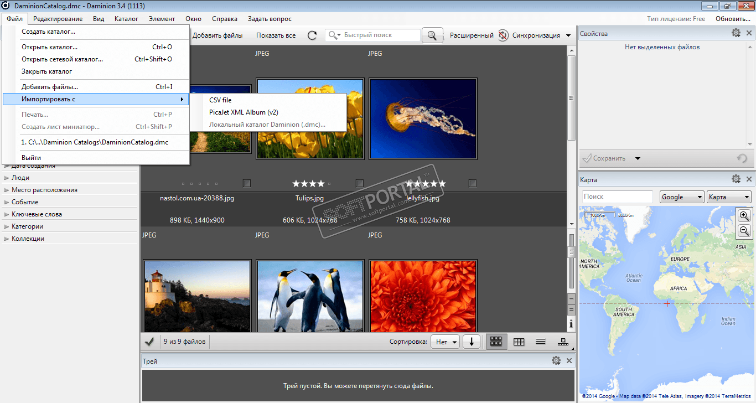Close the Трей panel
Screen dimensions: 756x403
[569, 361]
